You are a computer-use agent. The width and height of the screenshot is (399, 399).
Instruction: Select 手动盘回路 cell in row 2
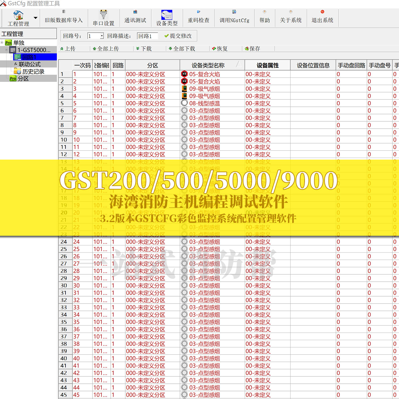point(351,81)
